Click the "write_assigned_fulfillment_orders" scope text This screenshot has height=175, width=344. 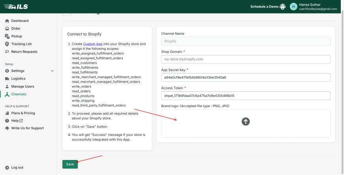coord(98,53)
